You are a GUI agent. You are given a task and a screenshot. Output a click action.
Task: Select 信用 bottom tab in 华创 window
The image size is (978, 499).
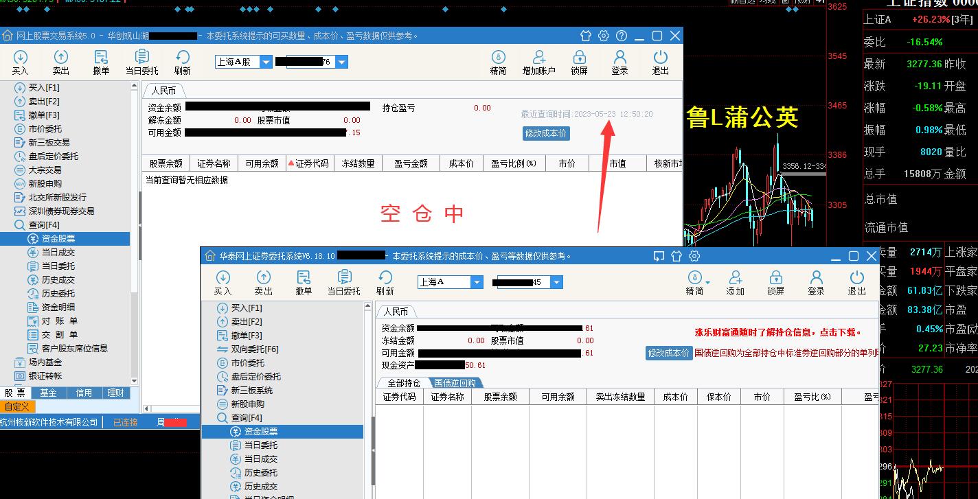click(x=84, y=393)
